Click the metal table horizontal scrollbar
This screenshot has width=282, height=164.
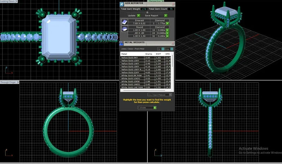click(x=145, y=91)
